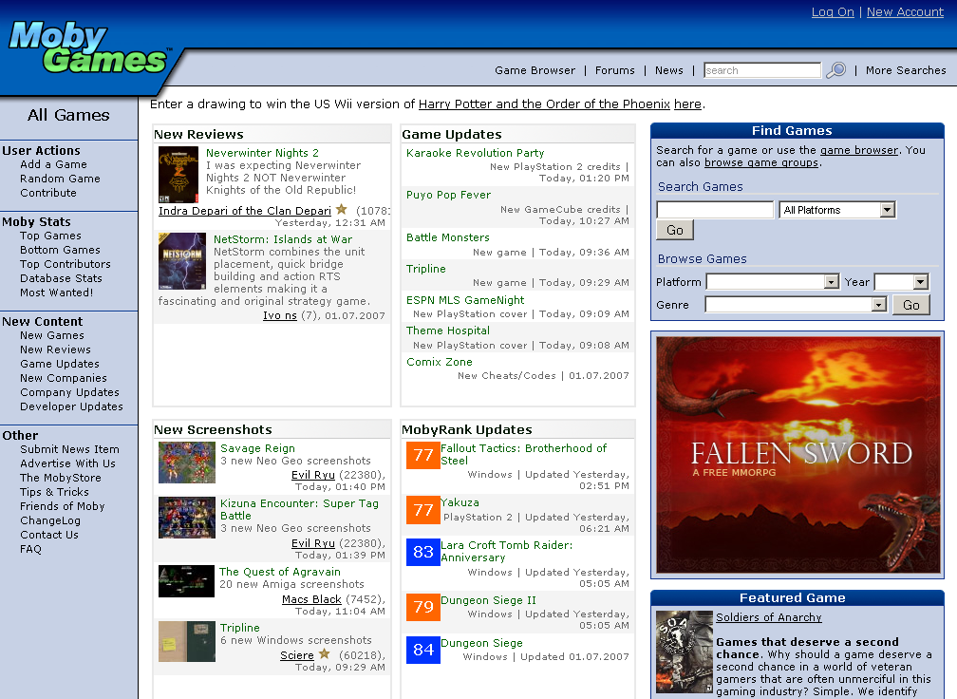Open Ivo ns reviewer profile
This screenshot has width=957, height=699.
280,315
